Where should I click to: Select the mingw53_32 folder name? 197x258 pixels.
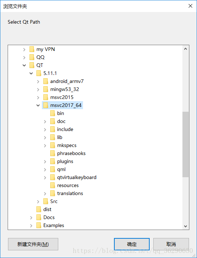point(64,90)
